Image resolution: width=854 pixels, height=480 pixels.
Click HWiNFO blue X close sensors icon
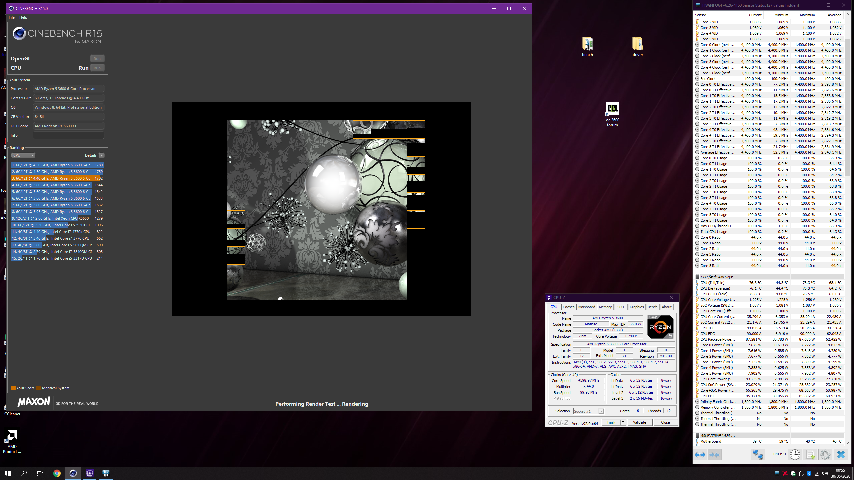coord(841,455)
